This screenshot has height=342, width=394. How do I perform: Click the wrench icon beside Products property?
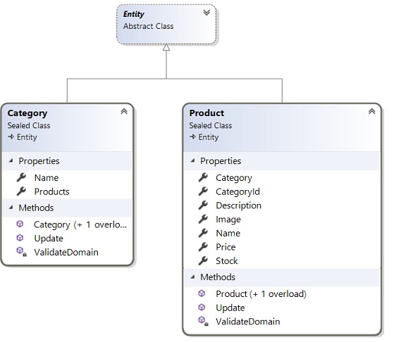[21, 191]
